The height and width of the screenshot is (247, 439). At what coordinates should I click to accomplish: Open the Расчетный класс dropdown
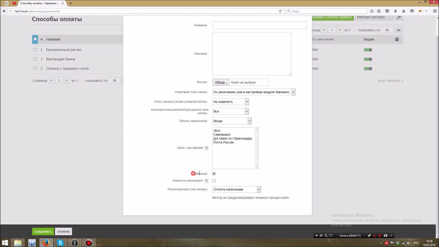[237, 189]
